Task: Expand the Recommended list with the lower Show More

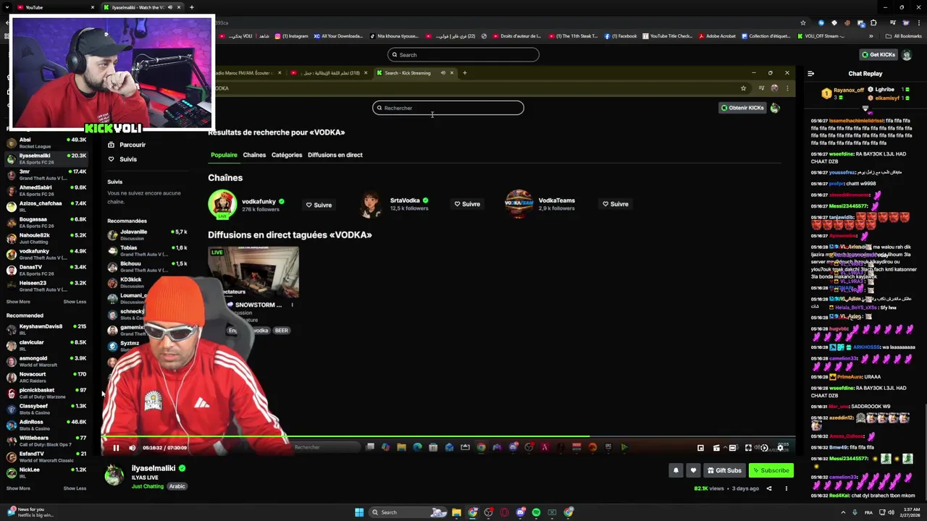Action: pyautogui.click(x=18, y=488)
